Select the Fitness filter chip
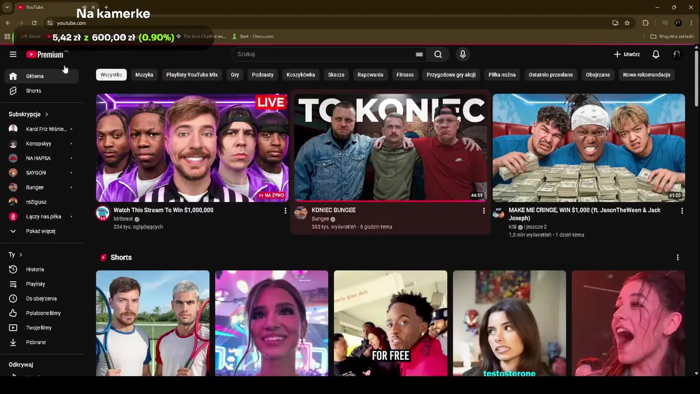Viewport: 700px width, 394px height. click(405, 74)
